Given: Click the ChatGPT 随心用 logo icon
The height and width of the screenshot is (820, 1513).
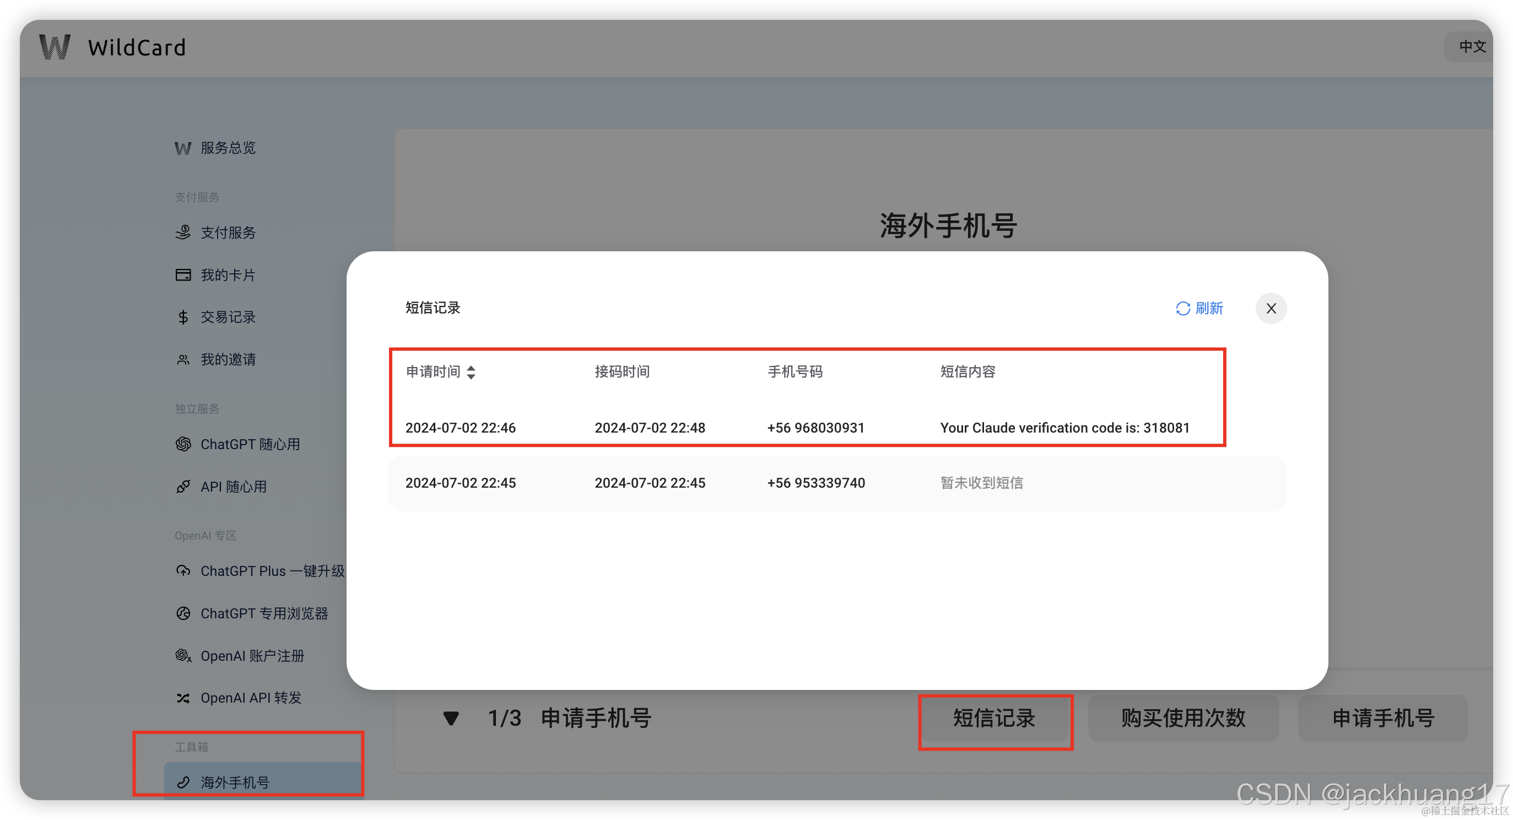Looking at the screenshot, I should coord(183,444).
